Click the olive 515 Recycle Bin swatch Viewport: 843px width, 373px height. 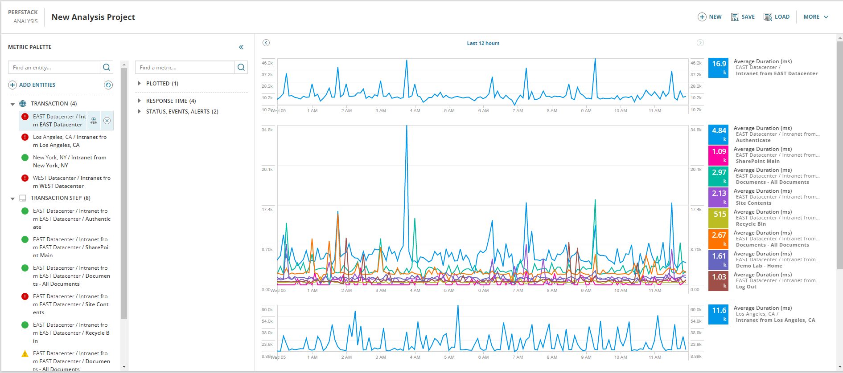click(x=718, y=218)
